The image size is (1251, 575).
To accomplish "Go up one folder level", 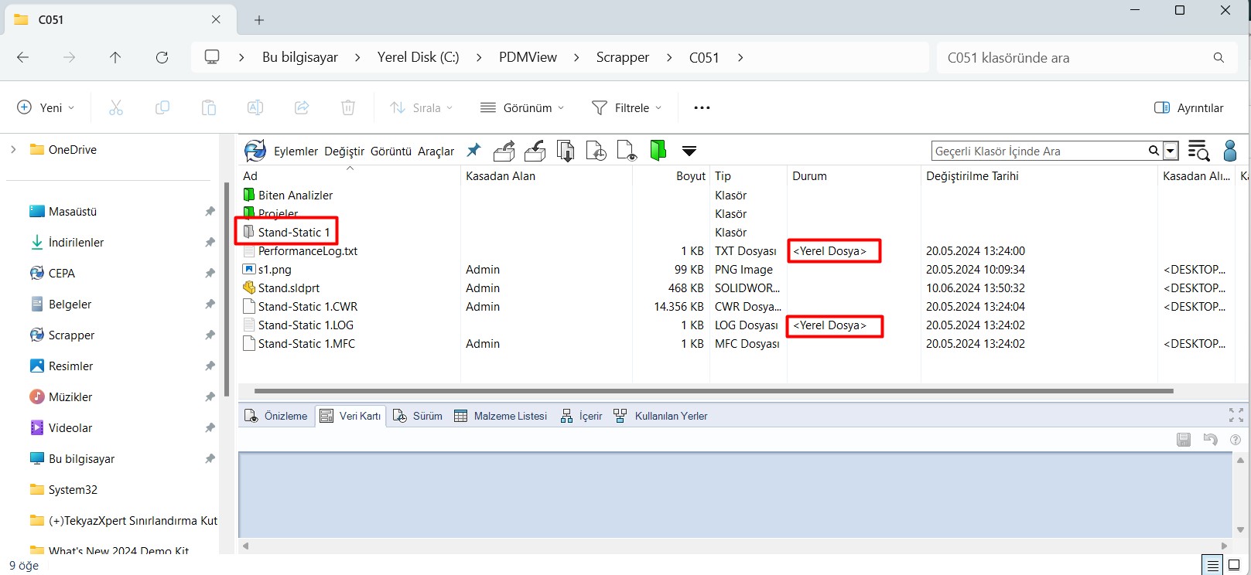I will pos(115,57).
